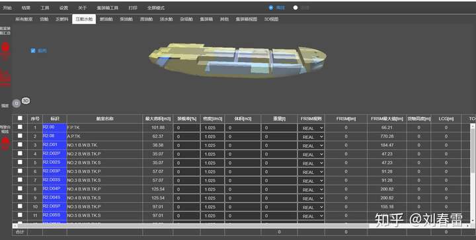476x240 pixels.
Task: Switch view to 2D round button
Action: pyautogui.click(x=17, y=103)
